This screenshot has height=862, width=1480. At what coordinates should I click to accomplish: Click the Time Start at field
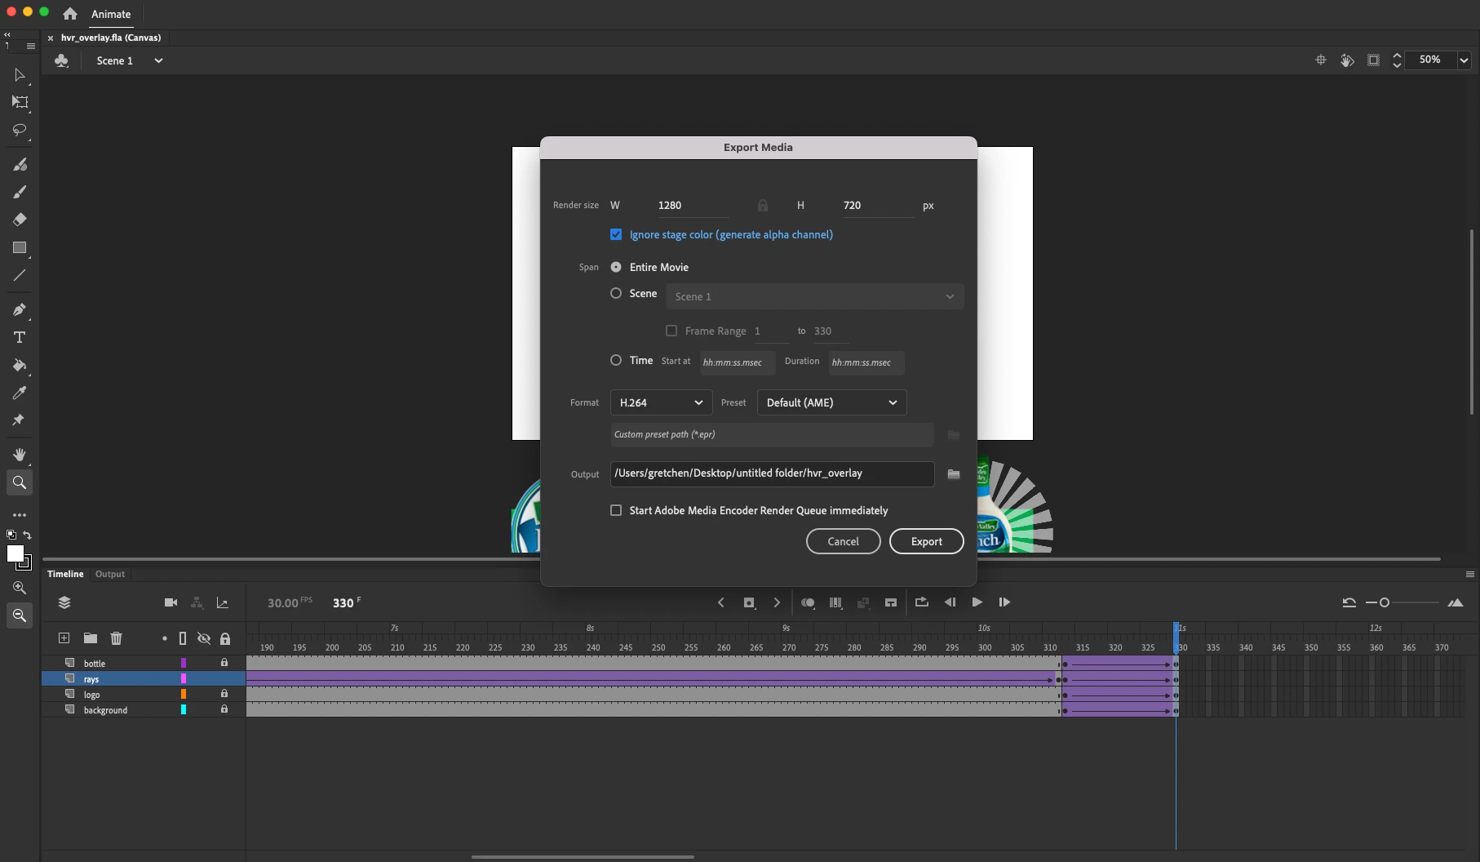point(737,362)
